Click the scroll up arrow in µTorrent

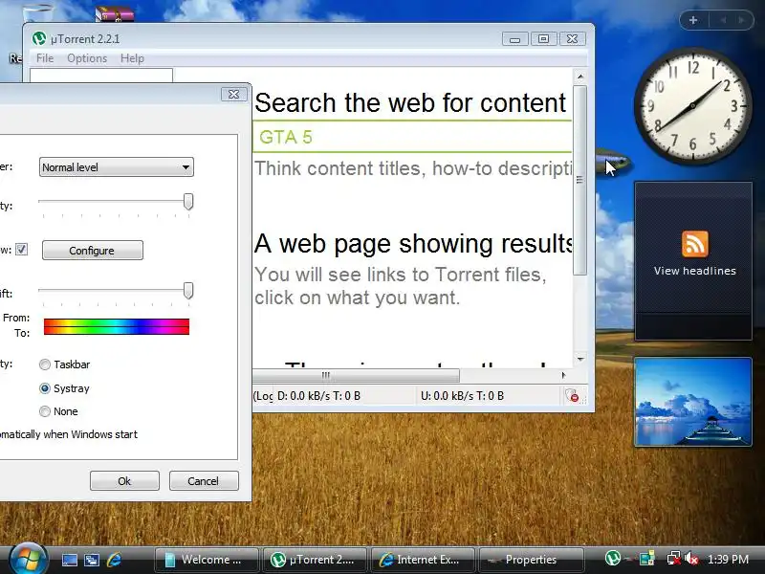pyautogui.click(x=580, y=77)
